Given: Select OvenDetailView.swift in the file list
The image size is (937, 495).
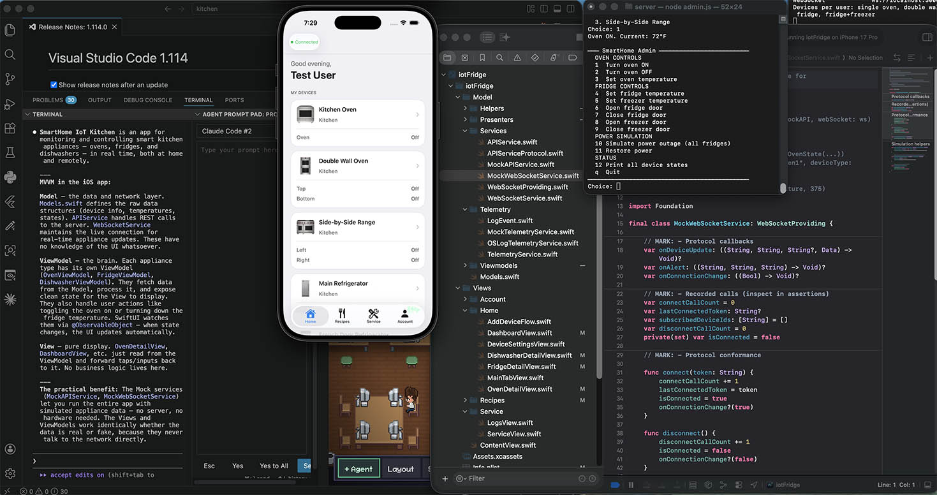Looking at the screenshot, I should (x=519, y=389).
